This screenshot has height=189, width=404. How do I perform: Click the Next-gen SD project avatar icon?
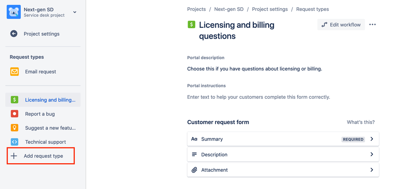click(14, 12)
